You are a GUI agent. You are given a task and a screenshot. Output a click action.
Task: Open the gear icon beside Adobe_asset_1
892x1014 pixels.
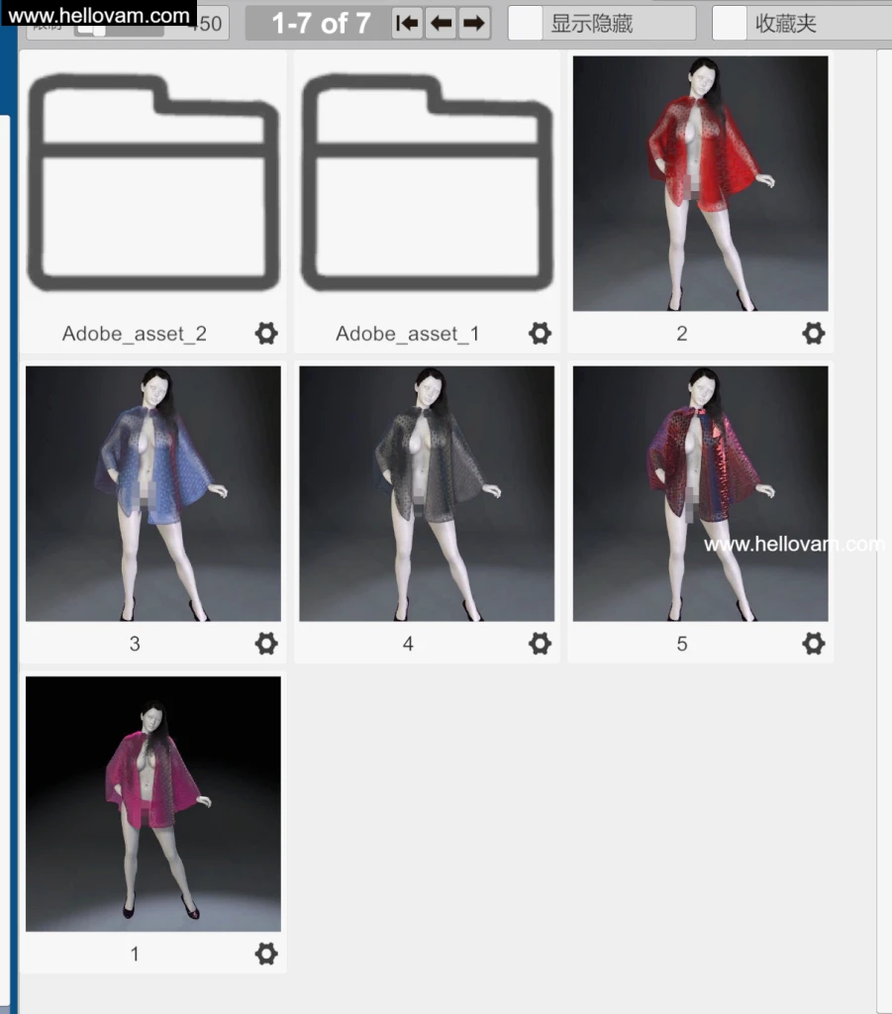(x=540, y=334)
